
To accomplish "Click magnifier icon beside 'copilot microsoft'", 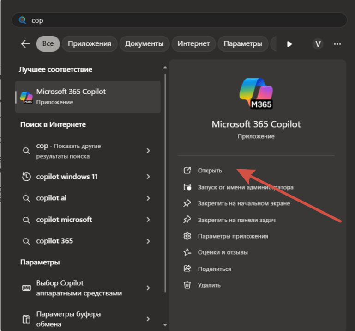I will point(26,220).
